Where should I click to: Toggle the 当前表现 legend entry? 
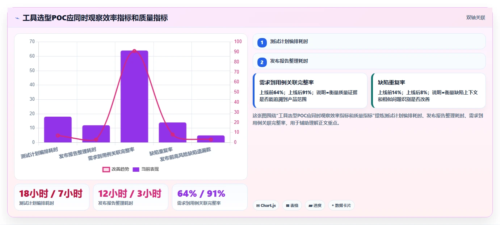(146, 169)
